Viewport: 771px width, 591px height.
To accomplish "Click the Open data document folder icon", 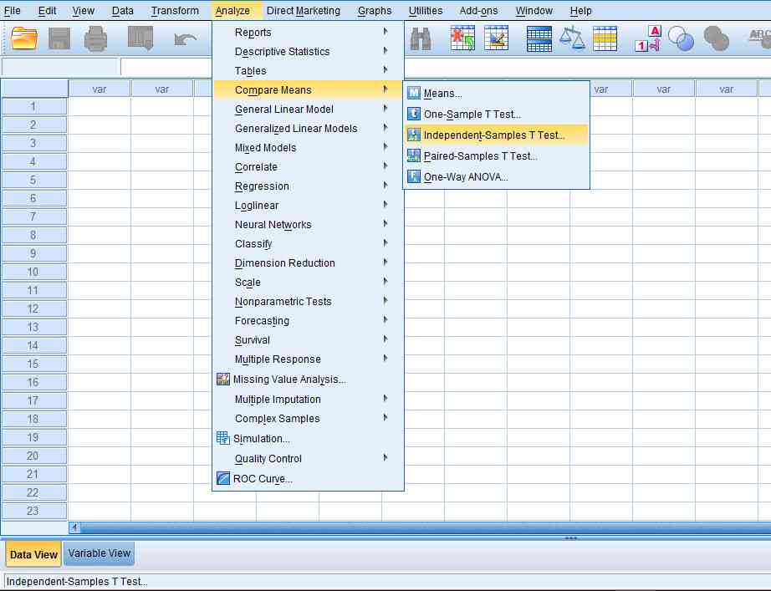I will click(24, 38).
